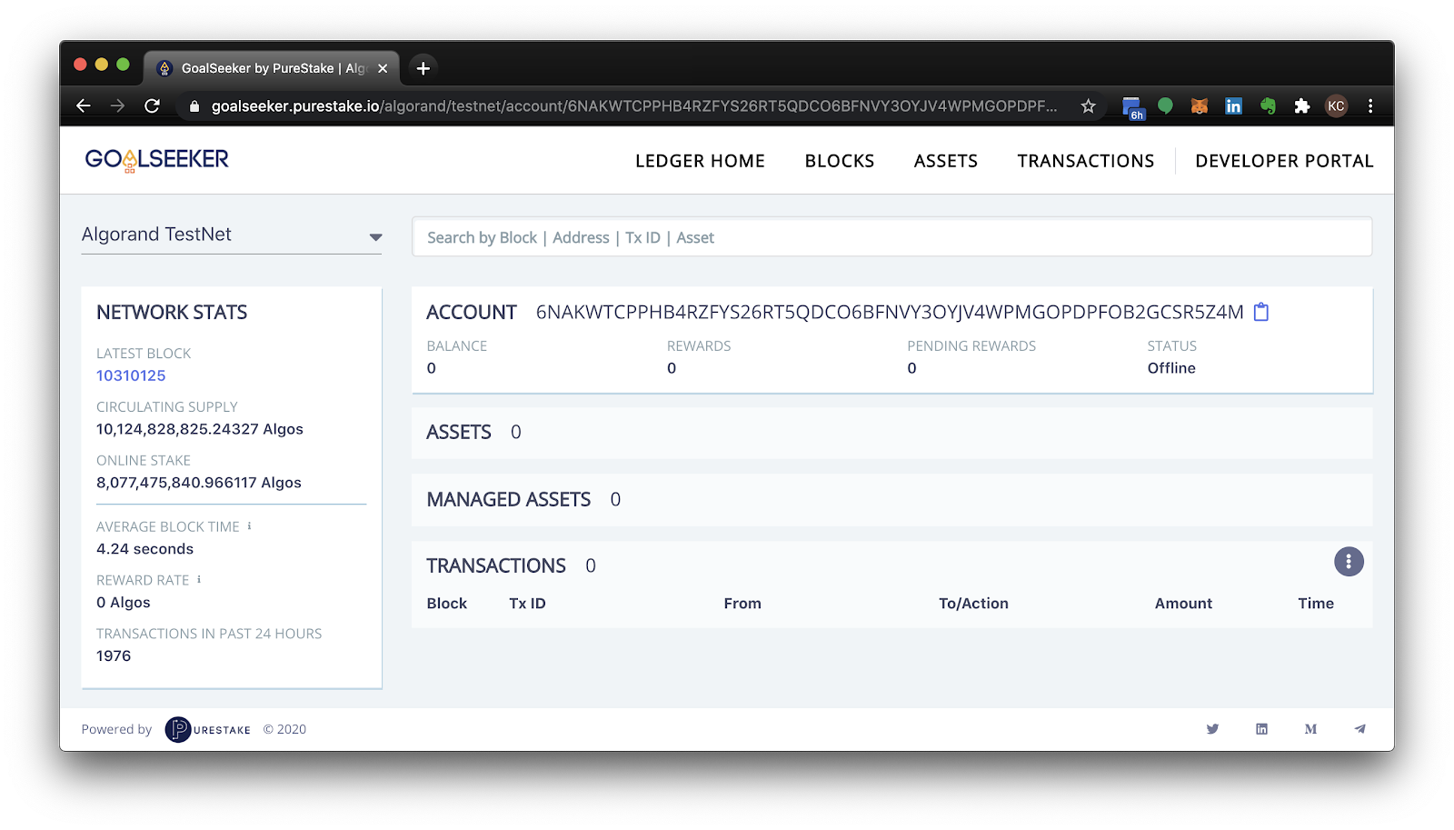Visit PureStake's Medium page
Viewport: 1454px width, 830px height.
pyautogui.click(x=1310, y=728)
